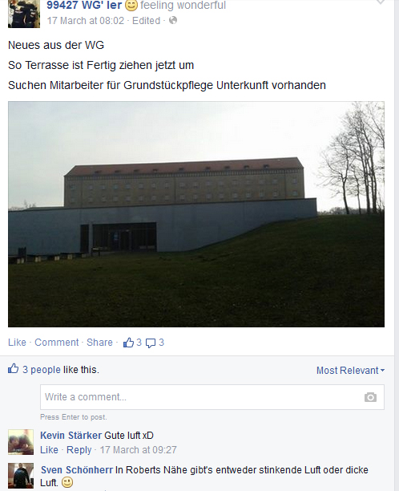This screenshot has width=399, height=491.
Task: Open the 99427 WG' ler profile picture
Action: pyautogui.click(x=24, y=14)
